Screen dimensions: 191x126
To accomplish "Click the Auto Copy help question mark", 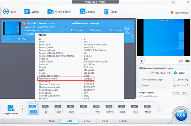I will 187,85.
